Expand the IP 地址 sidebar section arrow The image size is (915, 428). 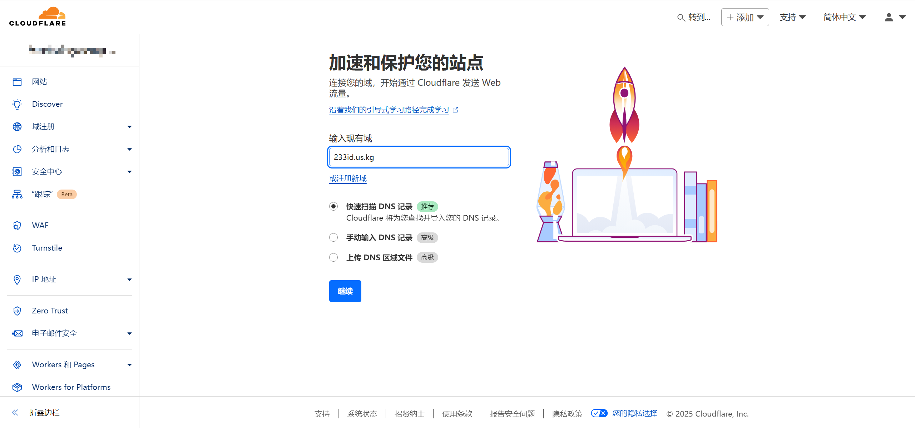click(129, 280)
